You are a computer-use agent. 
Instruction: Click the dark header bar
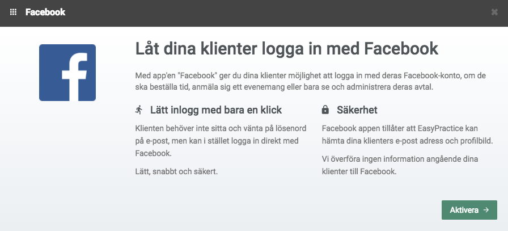tap(254, 13)
